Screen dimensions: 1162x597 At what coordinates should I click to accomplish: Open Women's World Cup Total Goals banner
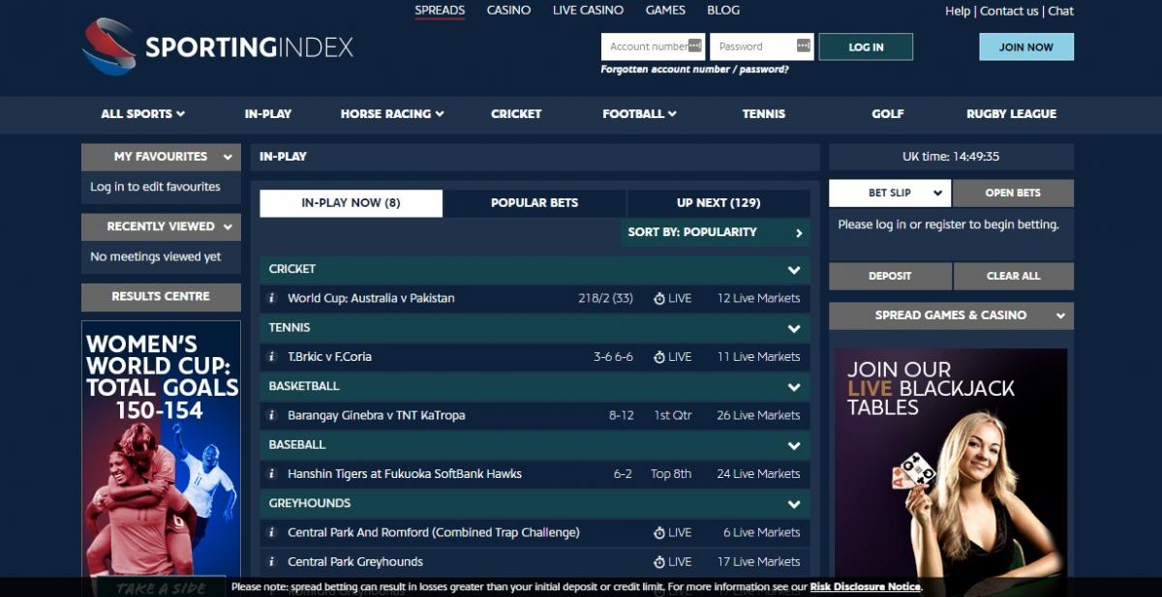coord(161,459)
